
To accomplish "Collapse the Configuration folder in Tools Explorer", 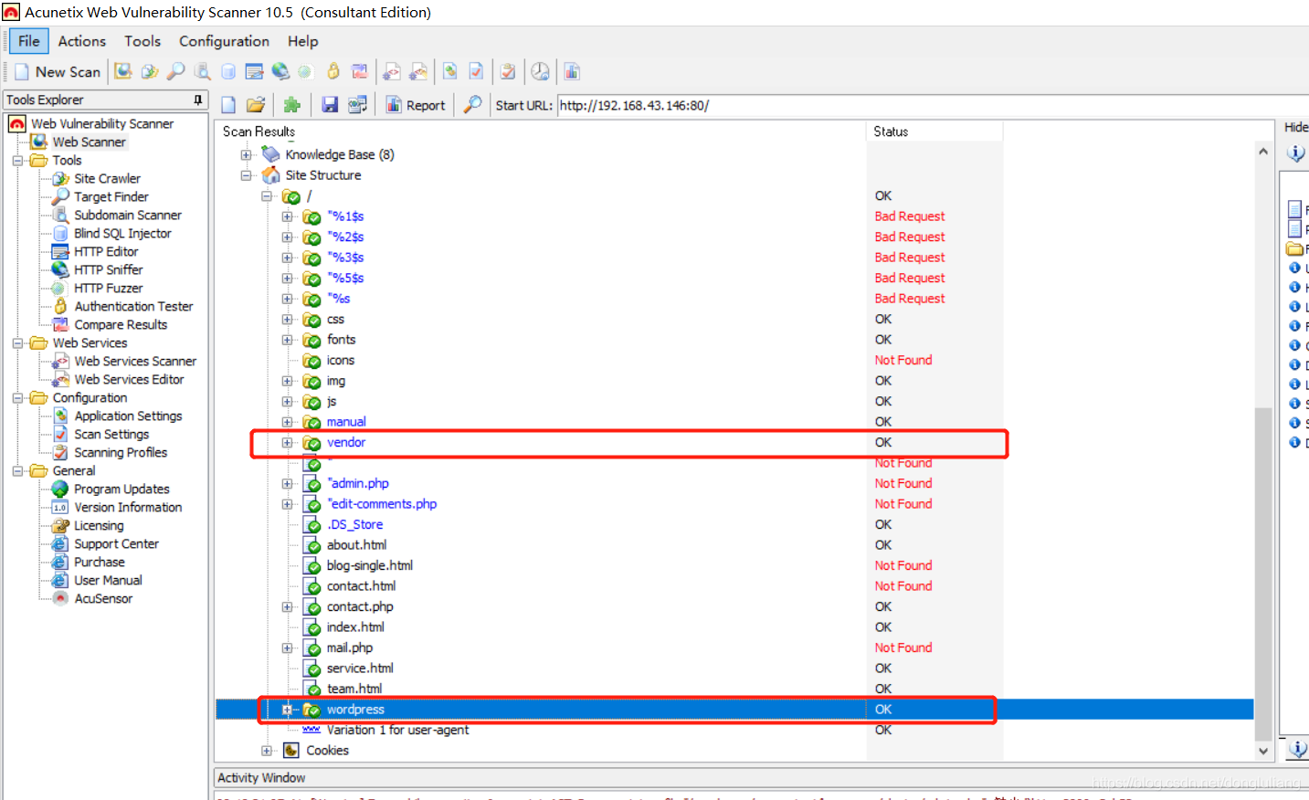I will coord(17,398).
